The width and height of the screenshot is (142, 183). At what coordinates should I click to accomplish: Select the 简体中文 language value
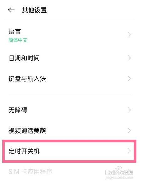click(18, 40)
